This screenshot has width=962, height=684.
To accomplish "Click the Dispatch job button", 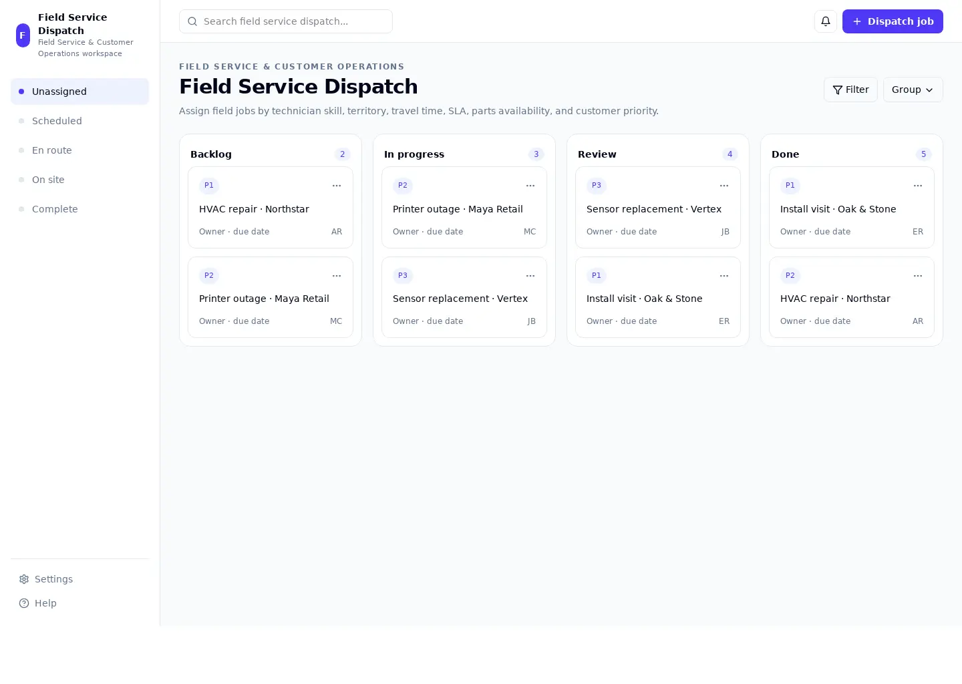I will [893, 21].
